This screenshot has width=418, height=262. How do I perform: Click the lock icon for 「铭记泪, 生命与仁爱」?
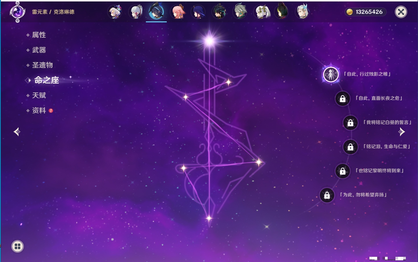[350, 147]
